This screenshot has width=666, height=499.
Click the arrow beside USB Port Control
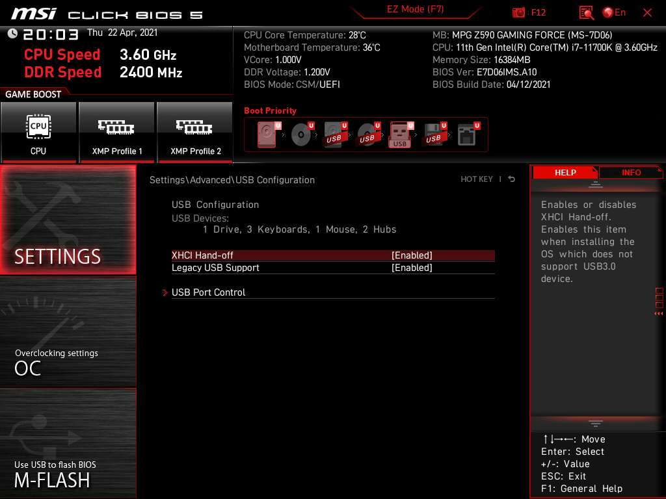pyautogui.click(x=165, y=292)
